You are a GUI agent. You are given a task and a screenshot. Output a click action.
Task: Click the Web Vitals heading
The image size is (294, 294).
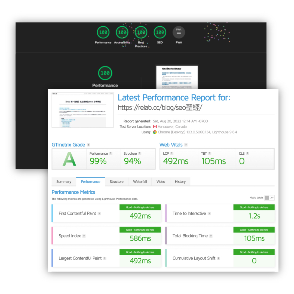click(x=171, y=145)
